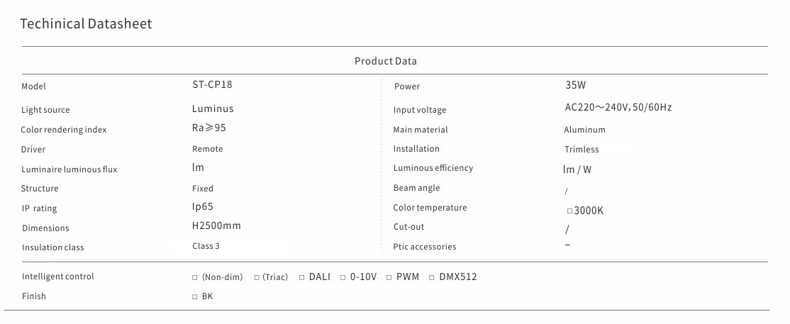This screenshot has height=324, width=790.
Task: Click the Trimless installation value
Action: tap(582, 150)
